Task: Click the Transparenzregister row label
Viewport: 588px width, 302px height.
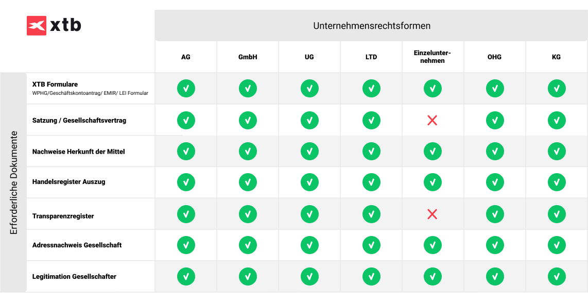Action: coord(63,216)
